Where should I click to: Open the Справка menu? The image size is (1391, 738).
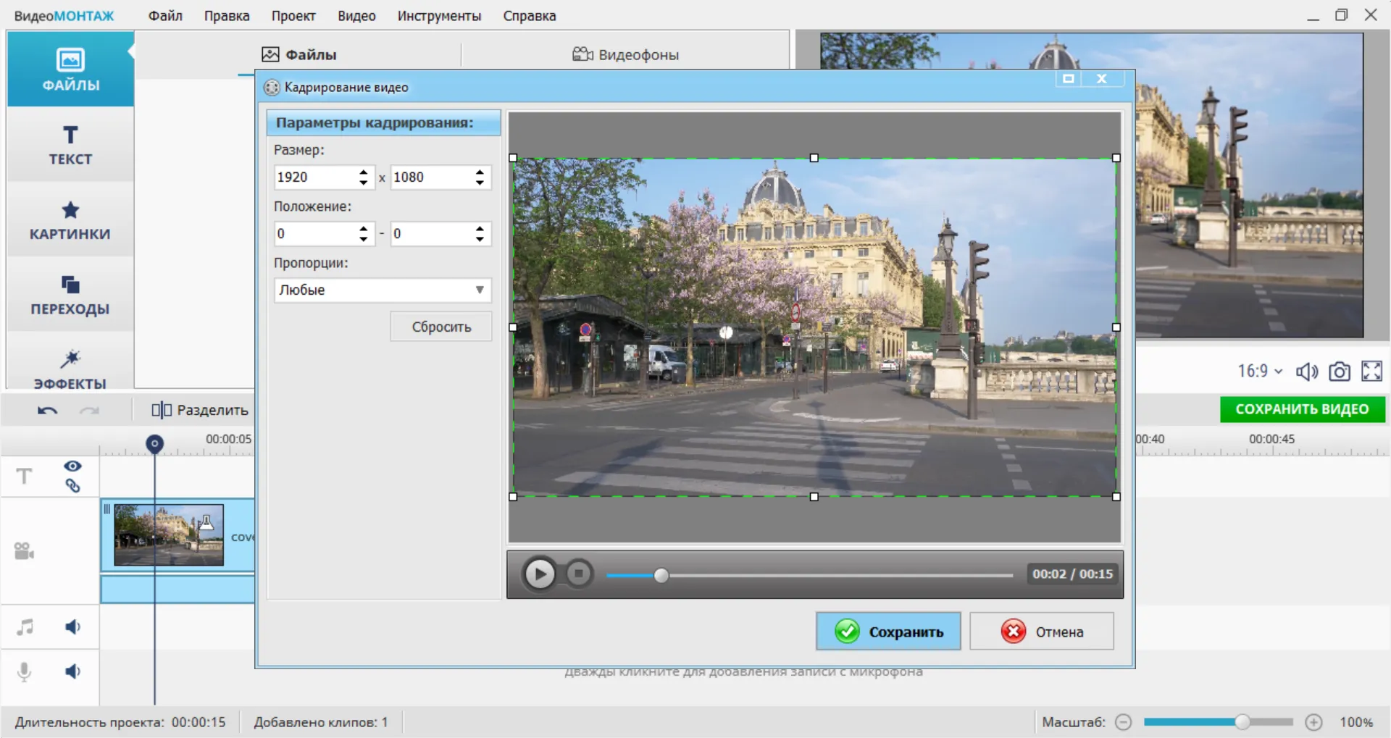530,16
